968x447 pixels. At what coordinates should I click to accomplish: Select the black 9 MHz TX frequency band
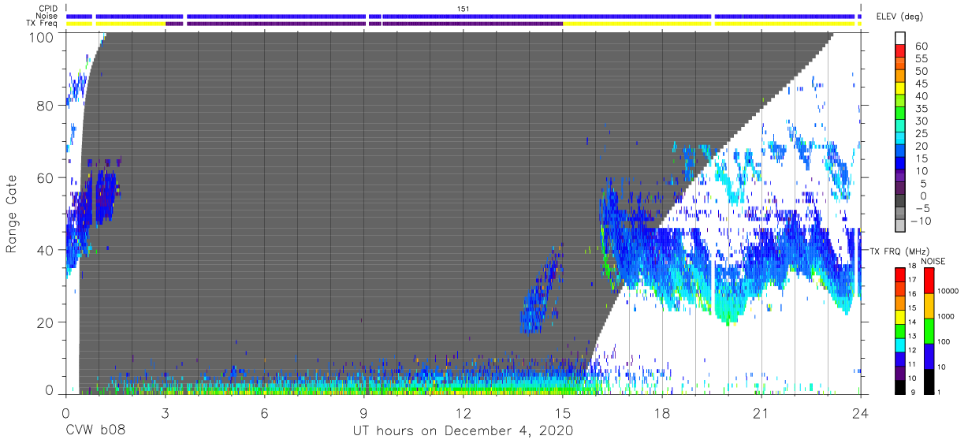tap(901, 386)
